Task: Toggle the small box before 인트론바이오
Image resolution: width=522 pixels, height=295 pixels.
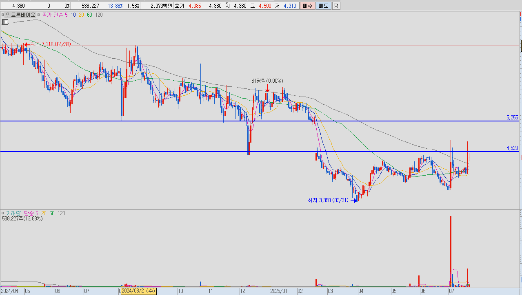Action: click(3, 15)
